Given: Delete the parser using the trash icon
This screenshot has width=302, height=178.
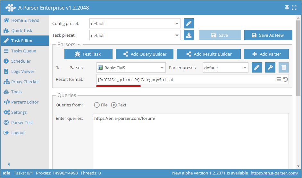Looking at the screenshot, I should click(284, 67).
